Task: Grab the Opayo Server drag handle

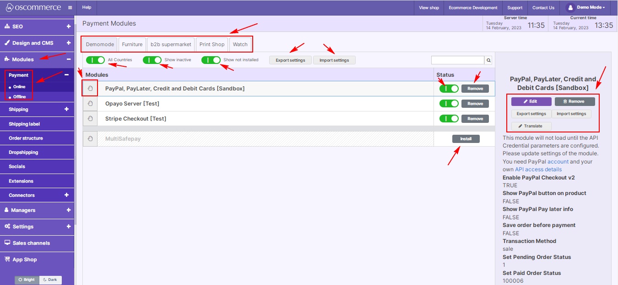Action: 90,104
